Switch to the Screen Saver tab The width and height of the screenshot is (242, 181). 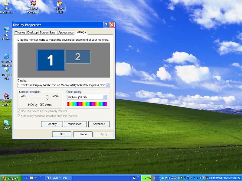(x=48, y=33)
